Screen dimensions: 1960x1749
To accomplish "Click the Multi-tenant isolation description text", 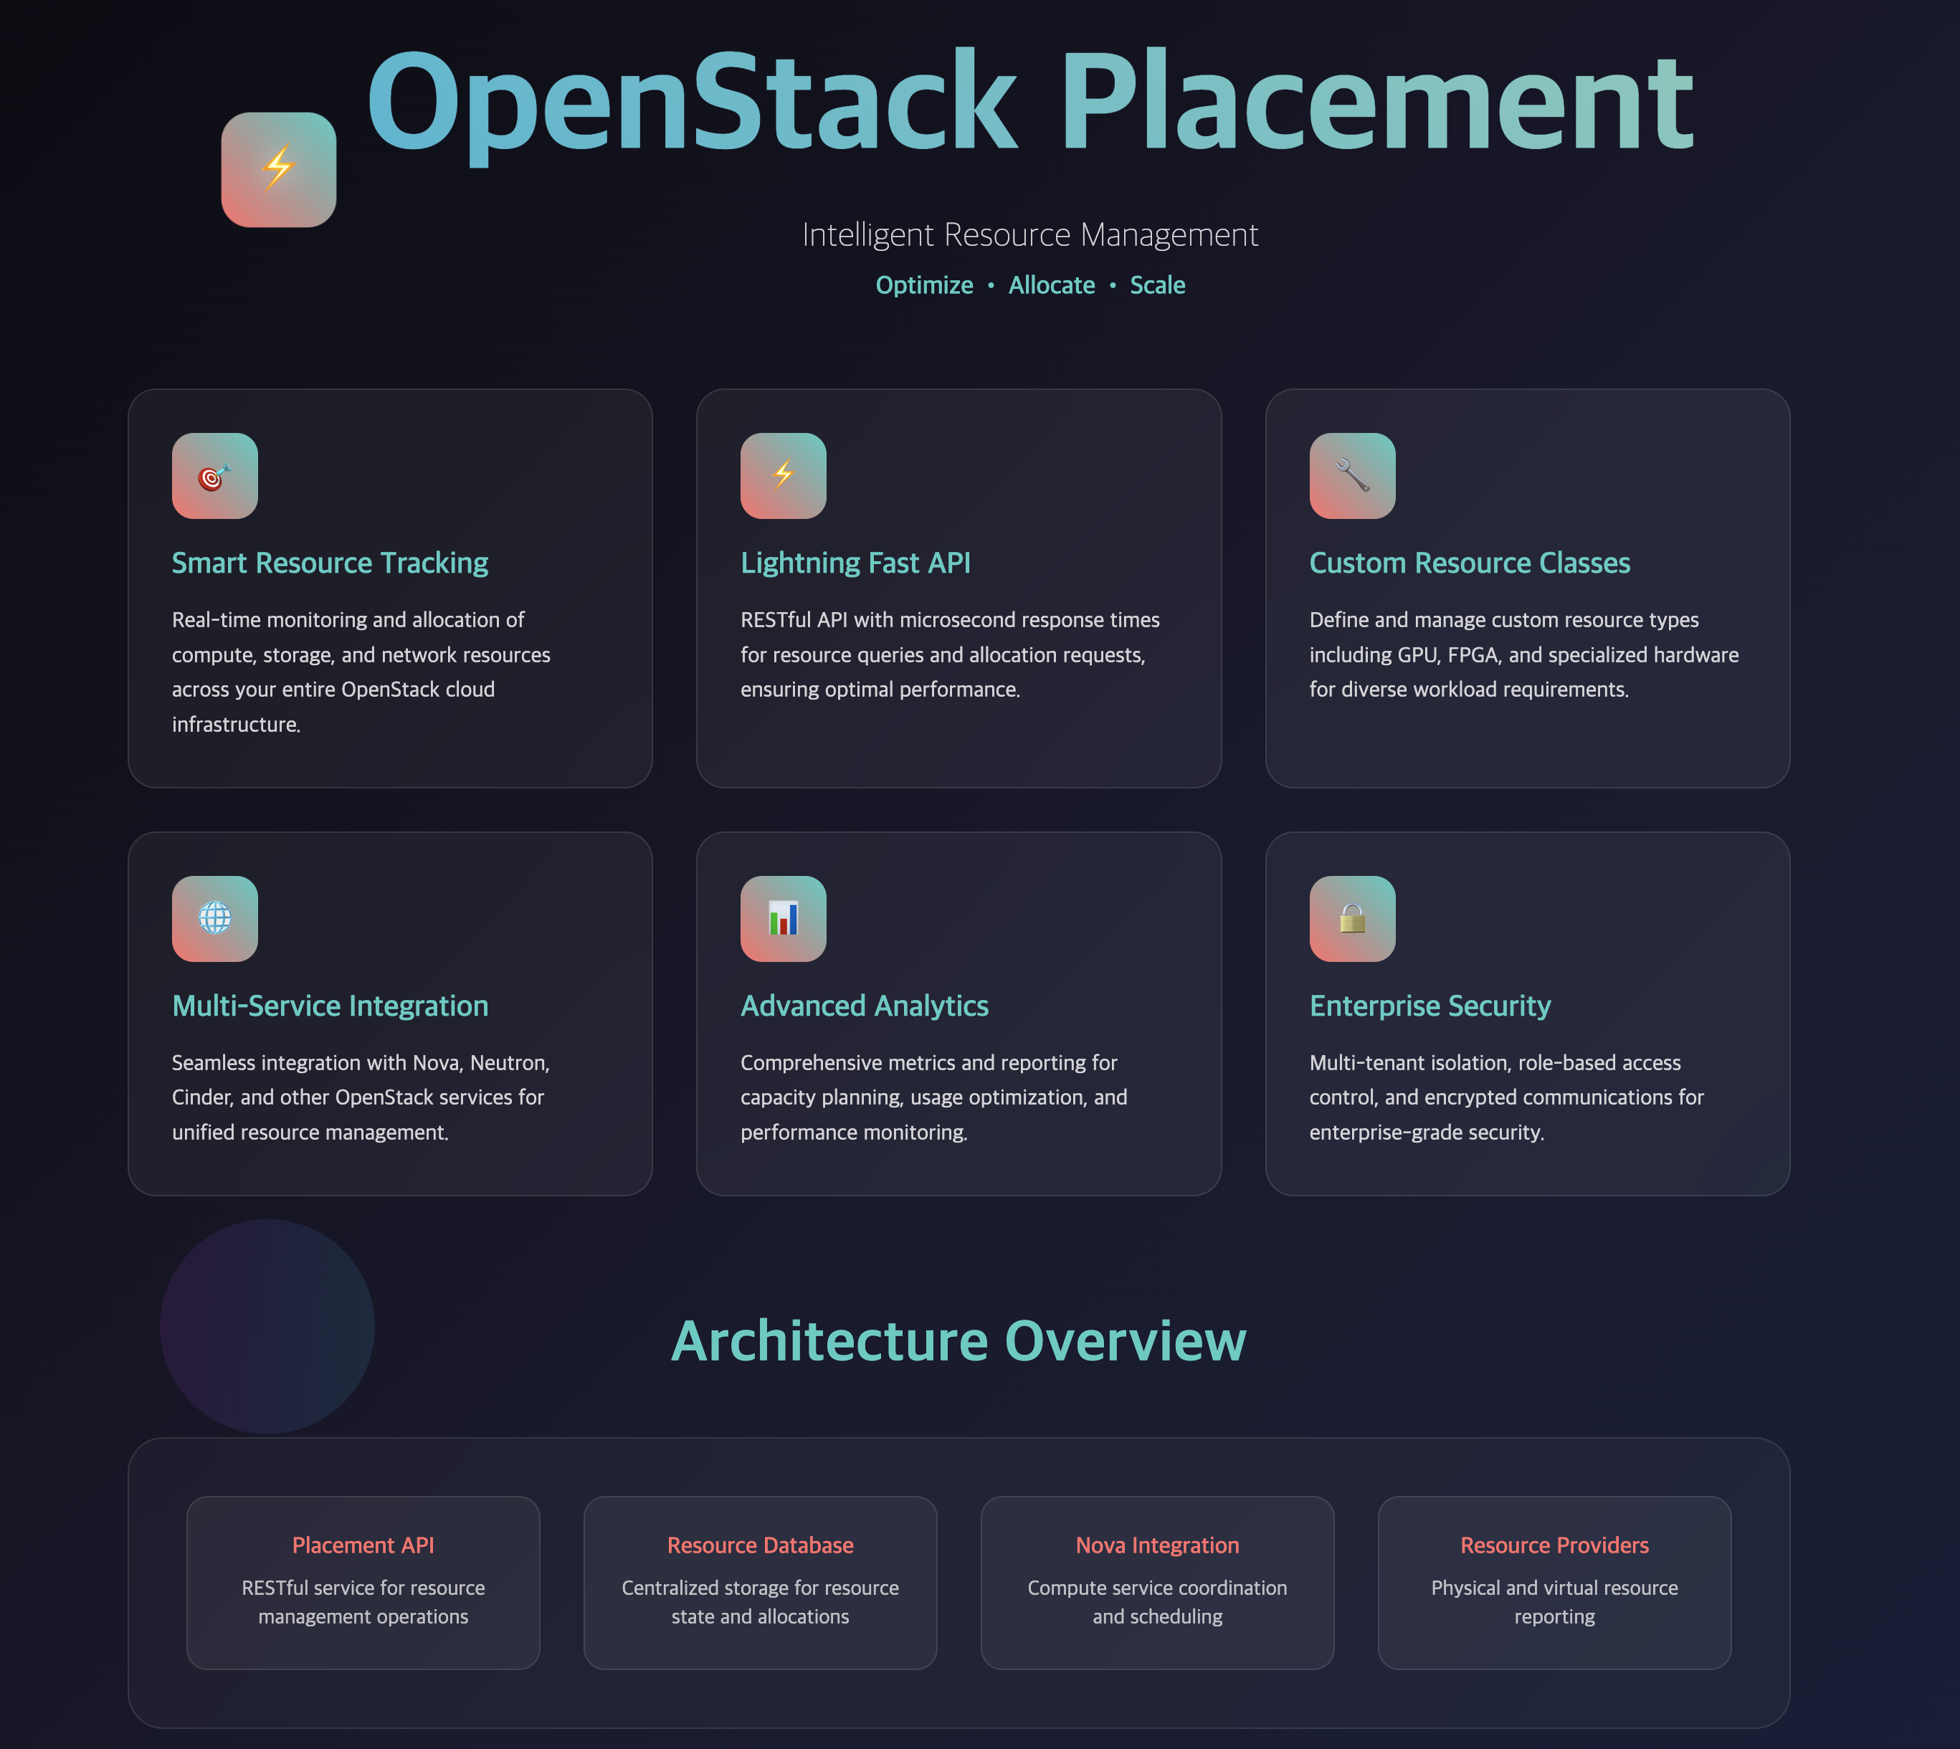I will 1506,1097.
